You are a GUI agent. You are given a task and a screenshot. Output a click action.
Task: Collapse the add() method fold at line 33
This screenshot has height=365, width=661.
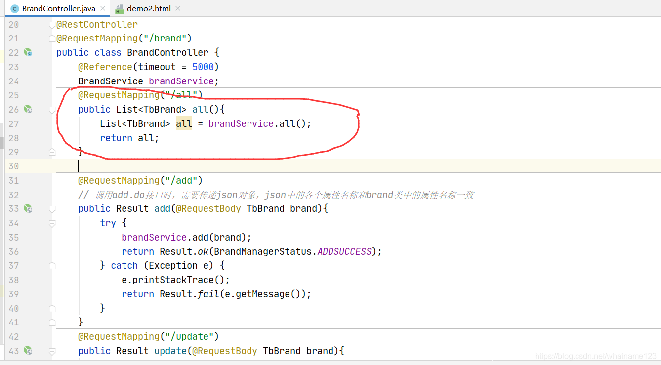click(x=52, y=208)
